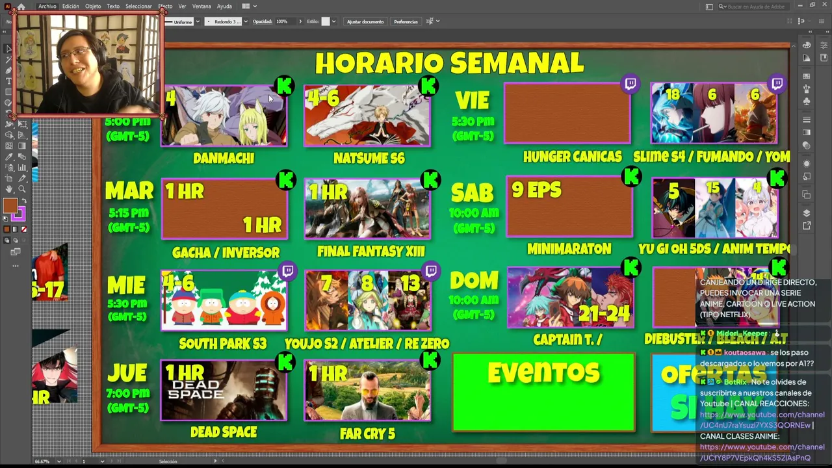Open the CANAL CLASES ANIME YouTube link
832x468 pixels.
pyautogui.click(x=762, y=452)
